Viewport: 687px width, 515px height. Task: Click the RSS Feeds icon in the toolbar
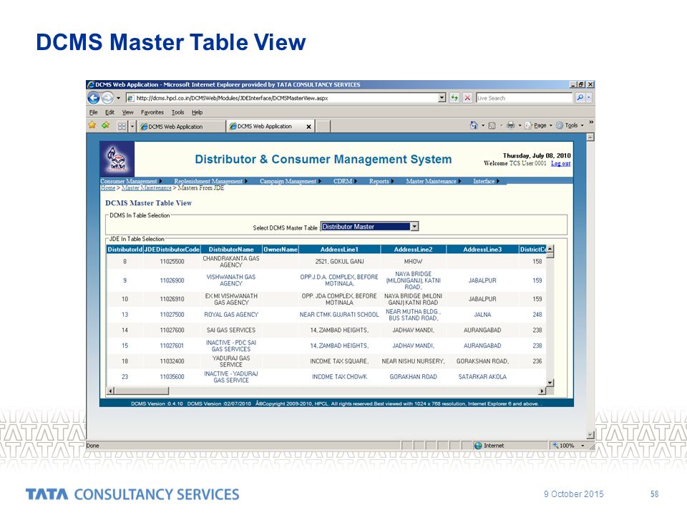(x=492, y=126)
